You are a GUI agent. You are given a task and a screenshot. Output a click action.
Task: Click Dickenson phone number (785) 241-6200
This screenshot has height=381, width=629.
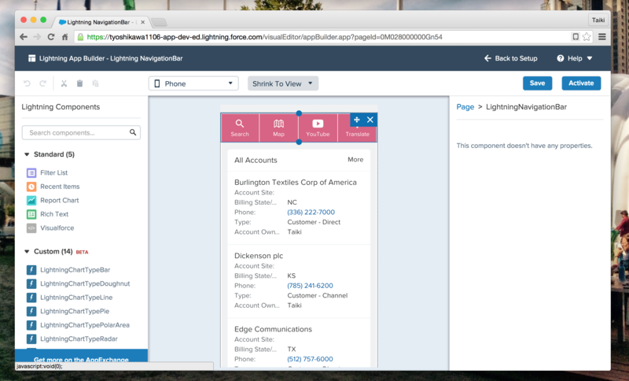310,286
